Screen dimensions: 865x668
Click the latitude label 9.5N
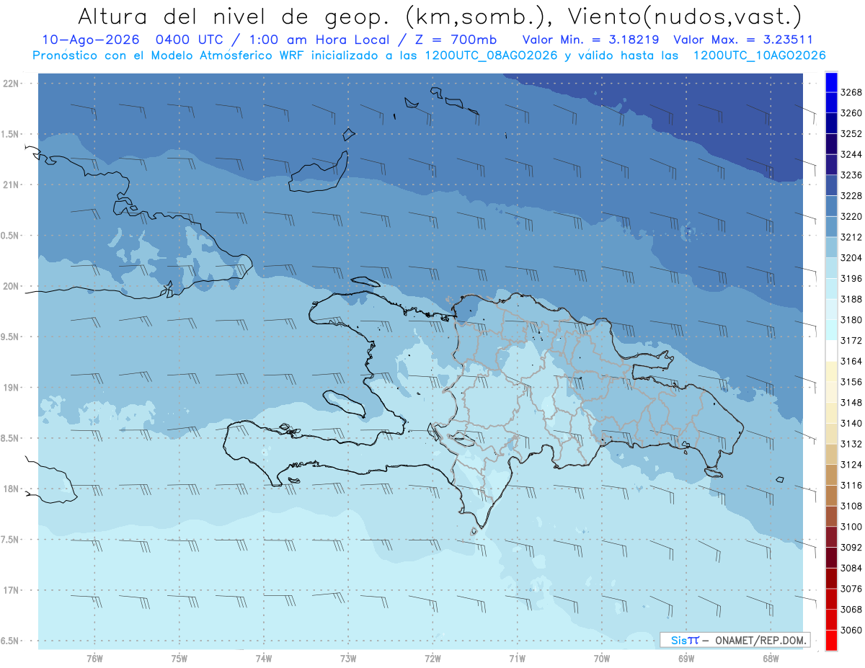tap(9, 337)
